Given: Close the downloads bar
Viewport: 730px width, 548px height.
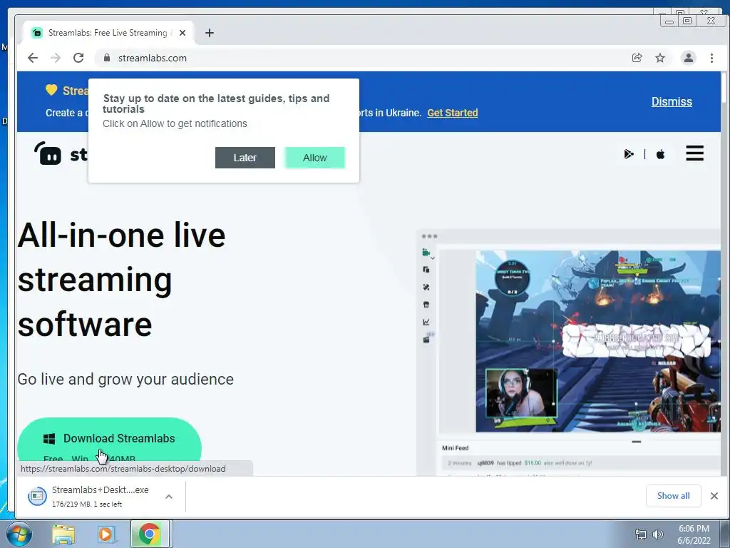Looking at the screenshot, I should (714, 496).
